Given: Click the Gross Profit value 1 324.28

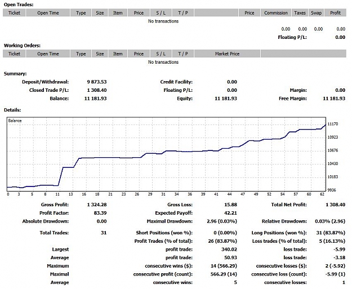Looking at the screenshot, I should coord(97,204).
